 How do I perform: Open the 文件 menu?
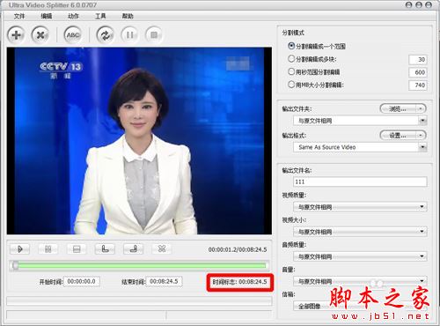tap(19, 16)
